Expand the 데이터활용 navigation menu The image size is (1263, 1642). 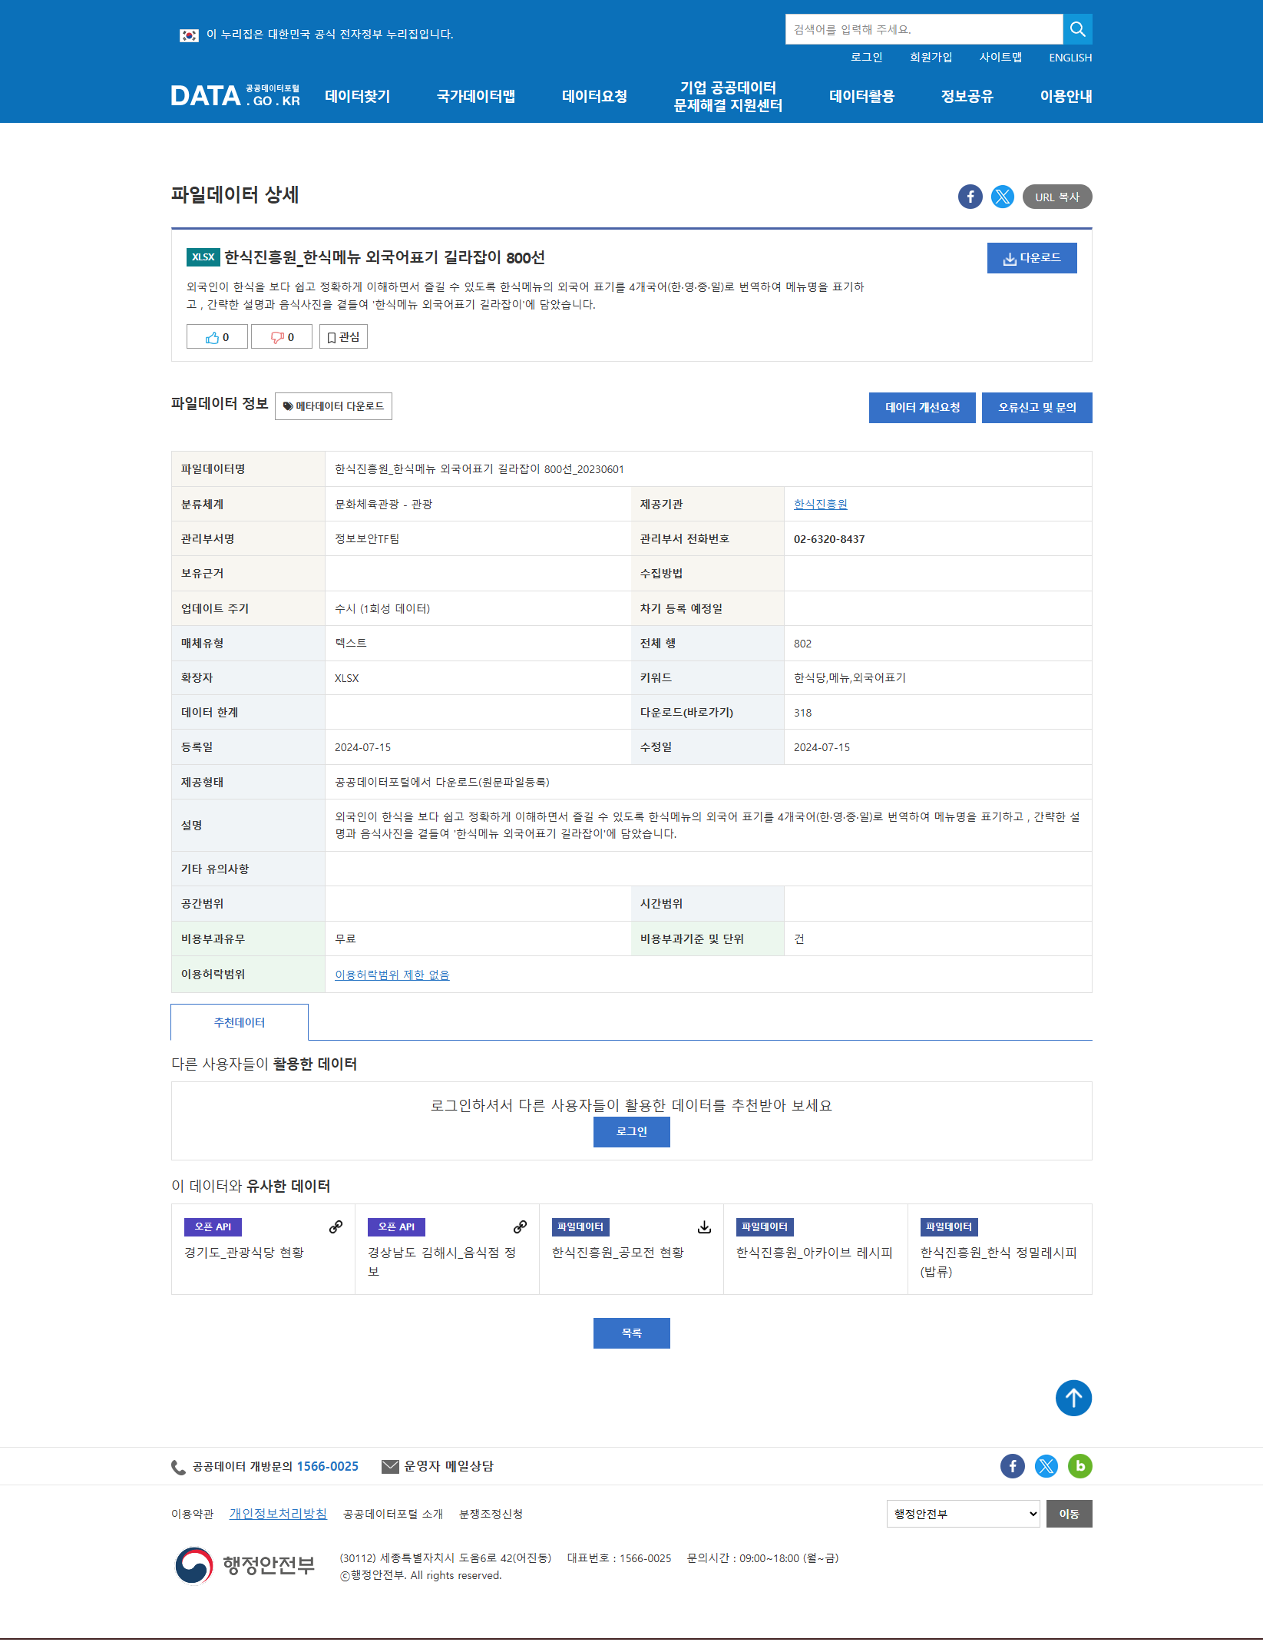tap(861, 96)
